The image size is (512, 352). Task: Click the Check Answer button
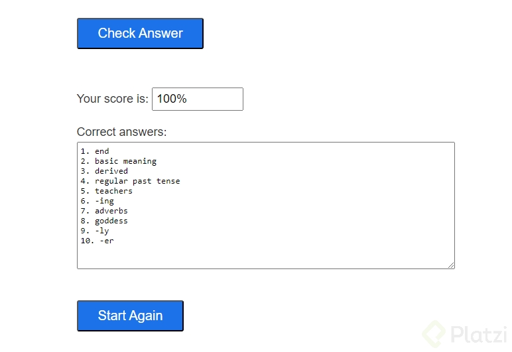(140, 33)
